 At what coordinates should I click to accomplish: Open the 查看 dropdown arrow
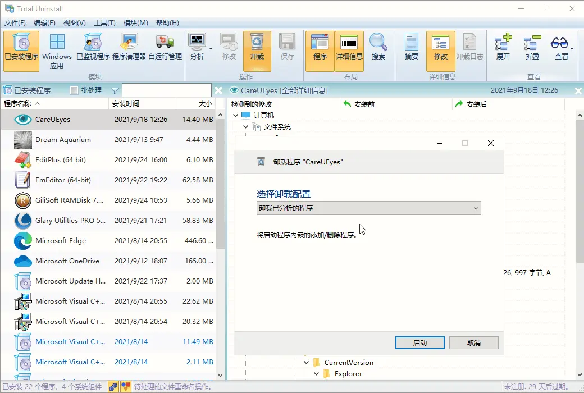[572, 49]
